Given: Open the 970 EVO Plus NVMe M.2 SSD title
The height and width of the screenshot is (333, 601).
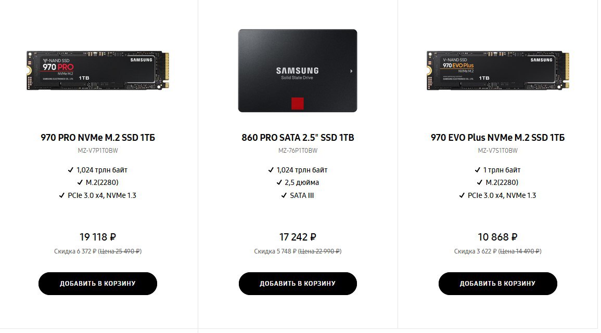Looking at the screenshot, I should coord(497,138).
